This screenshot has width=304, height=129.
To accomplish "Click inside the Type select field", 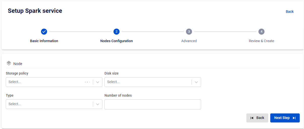I will coord(54,104).
